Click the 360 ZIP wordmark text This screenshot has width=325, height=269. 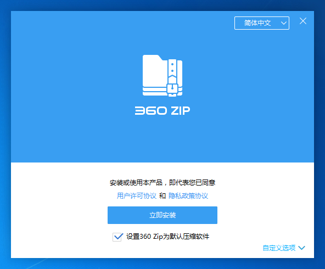pos(162,110)
